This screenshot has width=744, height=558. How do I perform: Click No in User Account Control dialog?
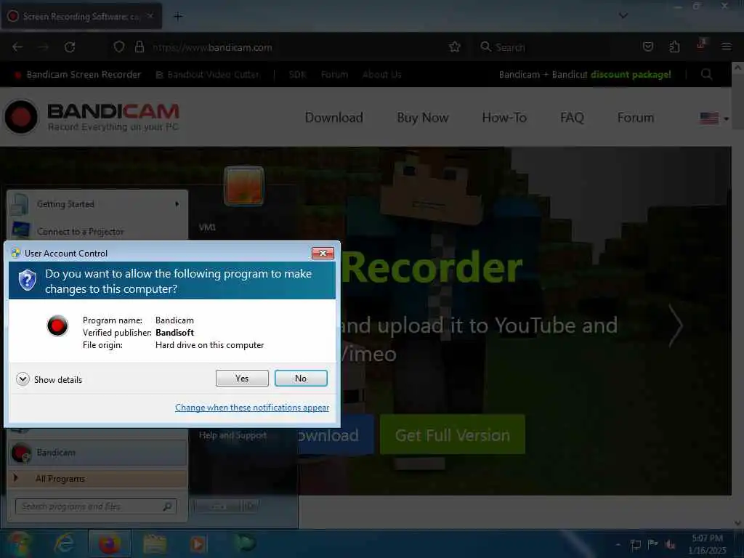[x=301, y=378]
